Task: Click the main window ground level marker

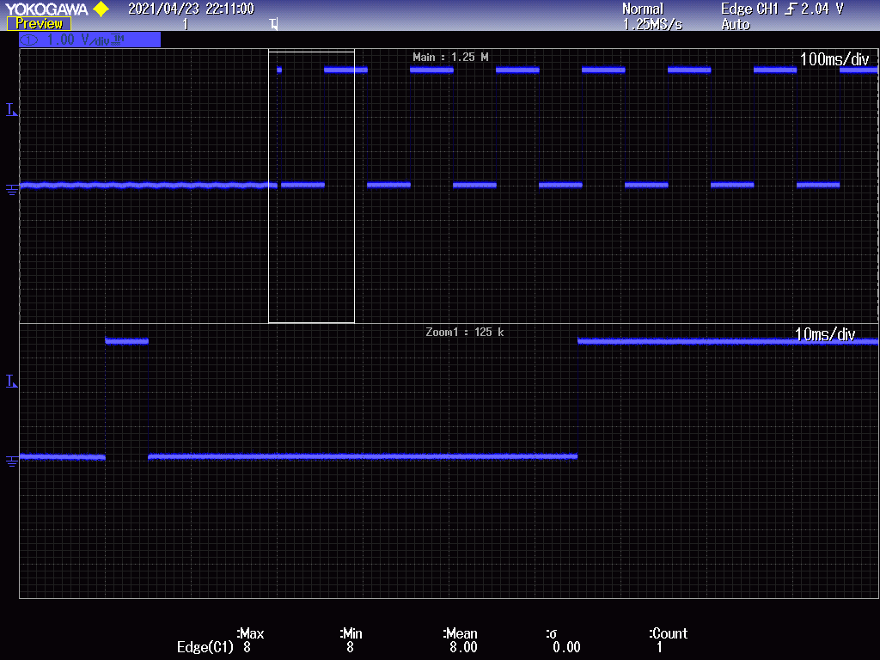Action: coord(12,190)
